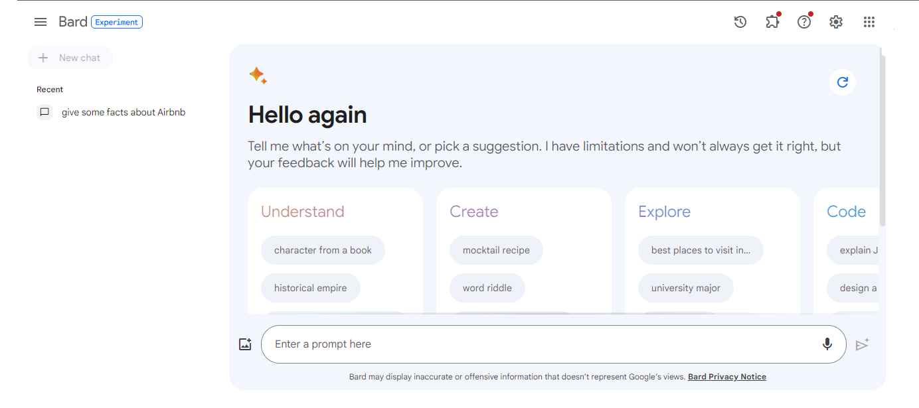Click the 'Recent' section label
This screenshot has width=919, height=408.
click(50, 90)
